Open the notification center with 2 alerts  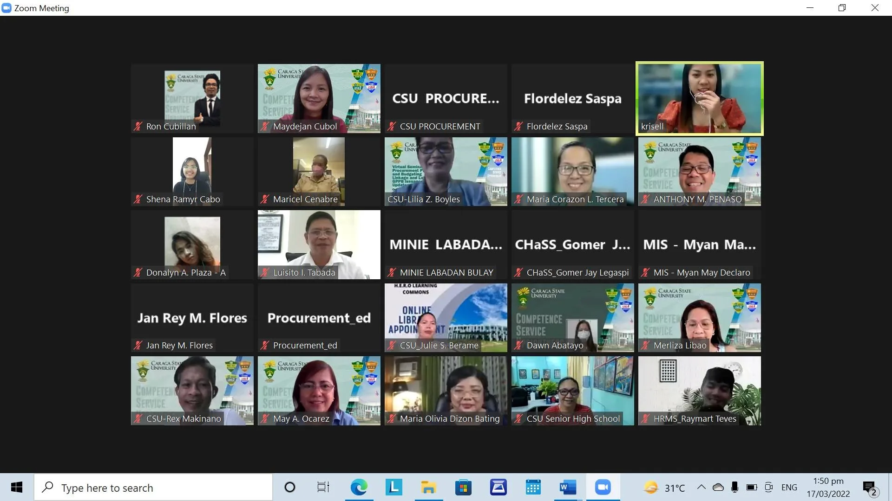pos(869,488)
